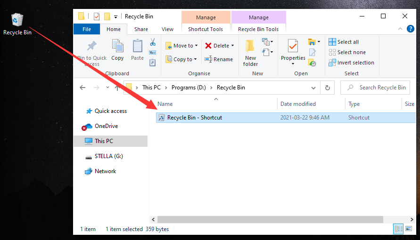Viewport: 420px width, 240px height.
Task: Open the Recent locations dropdown
Action: (107, 88)
